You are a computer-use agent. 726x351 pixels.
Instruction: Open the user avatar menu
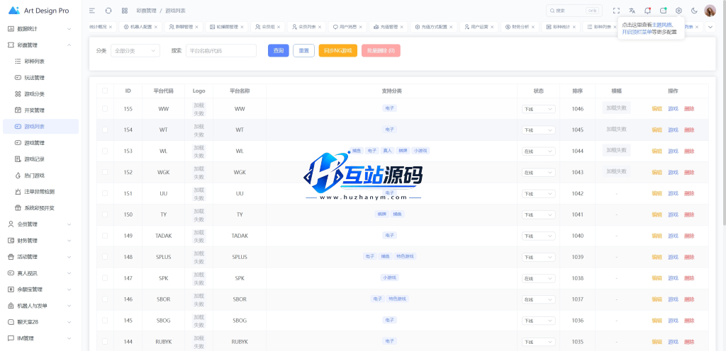pos(710,10)
